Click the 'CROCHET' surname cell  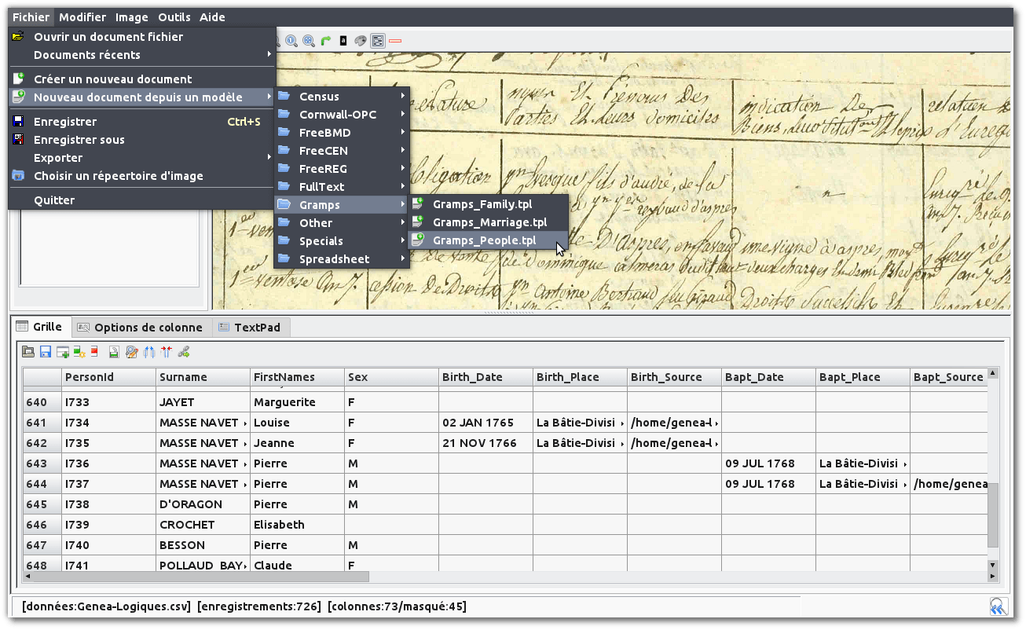[203, 525]
